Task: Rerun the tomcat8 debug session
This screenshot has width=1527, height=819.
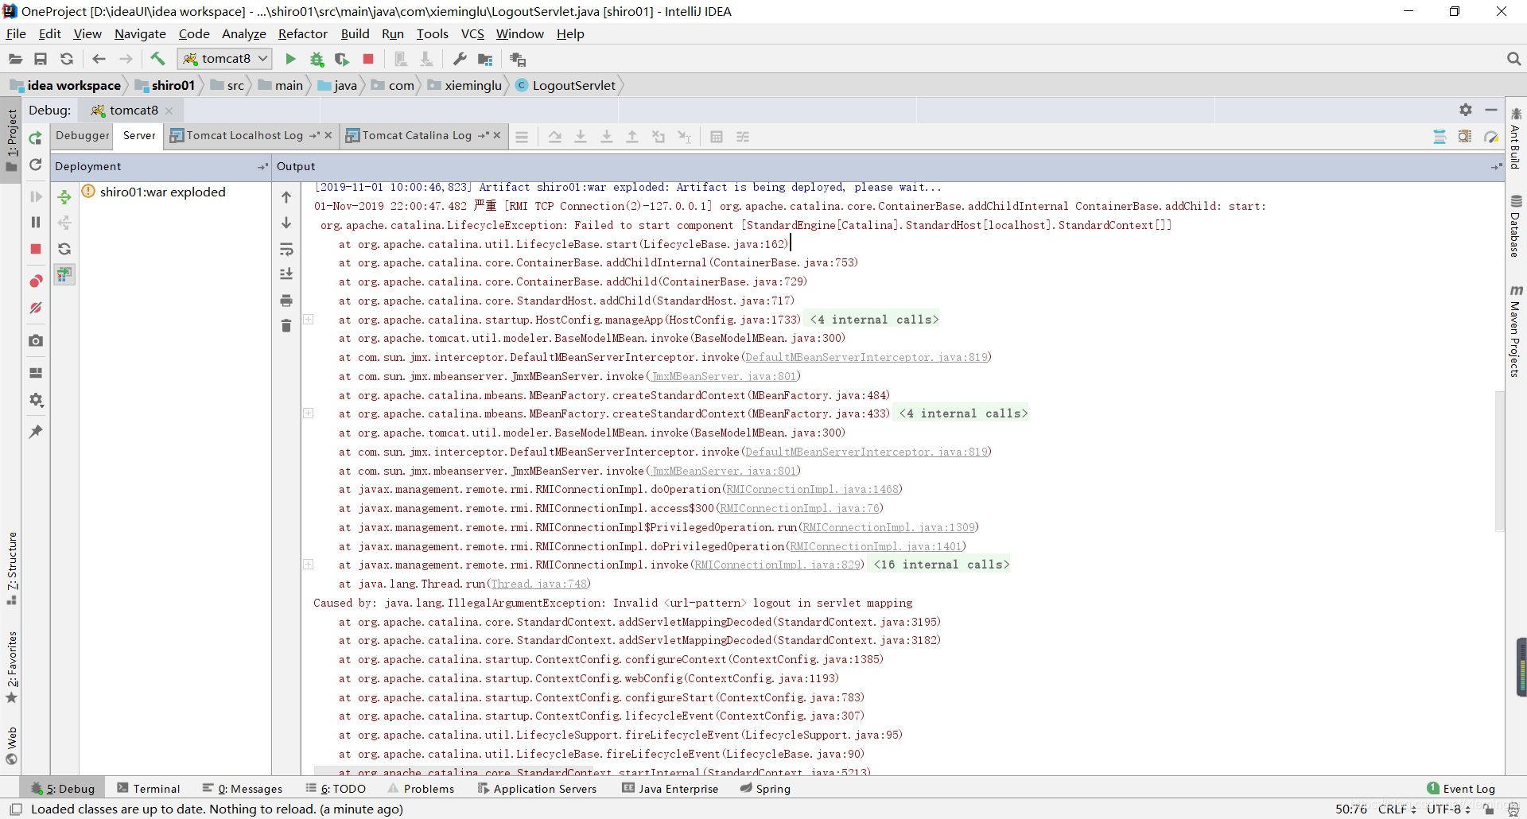Action: tap(35, 138)
